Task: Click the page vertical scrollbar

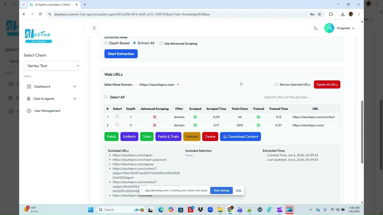Action: pos(362,132)
